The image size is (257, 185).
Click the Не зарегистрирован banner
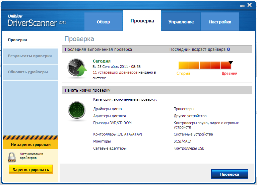(30, 145)
